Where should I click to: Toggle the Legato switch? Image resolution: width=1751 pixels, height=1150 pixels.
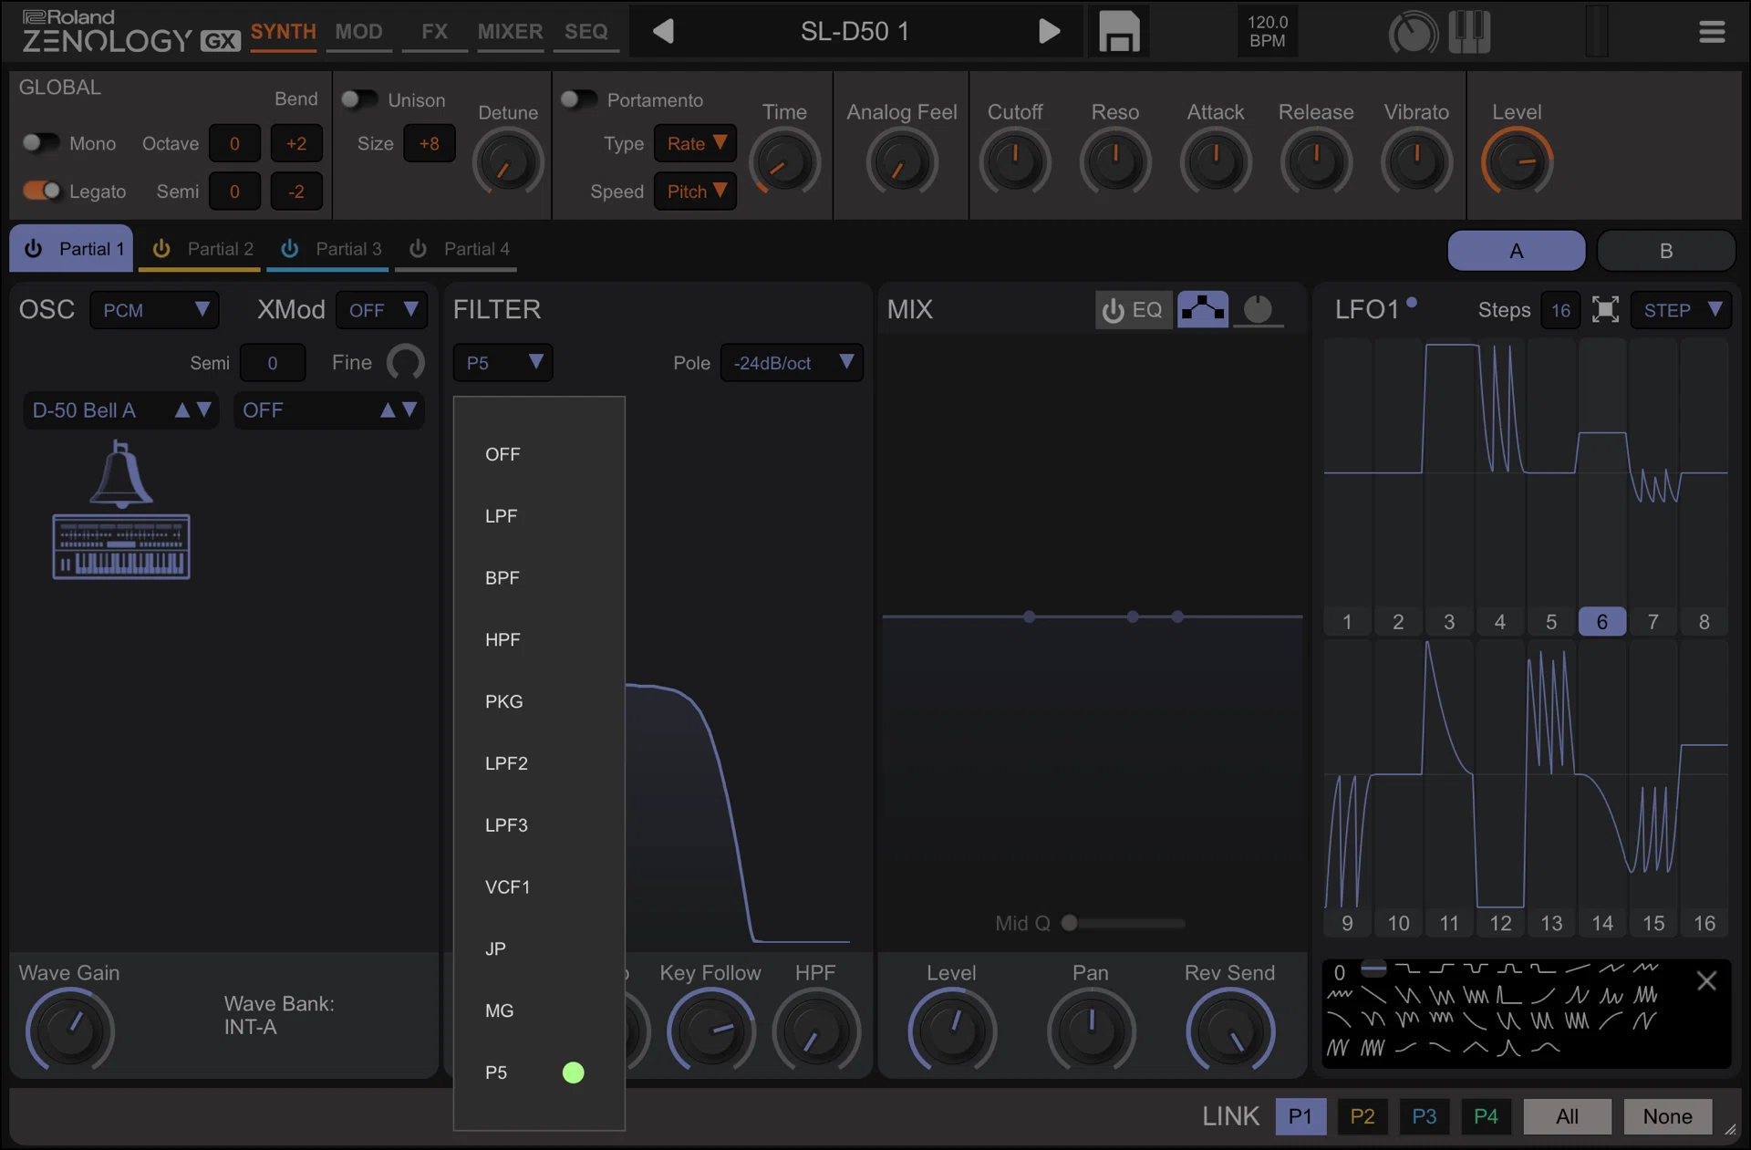coord(40,191)
